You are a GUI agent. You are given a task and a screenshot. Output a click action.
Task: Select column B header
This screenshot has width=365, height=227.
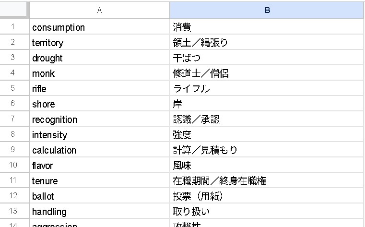267,10
